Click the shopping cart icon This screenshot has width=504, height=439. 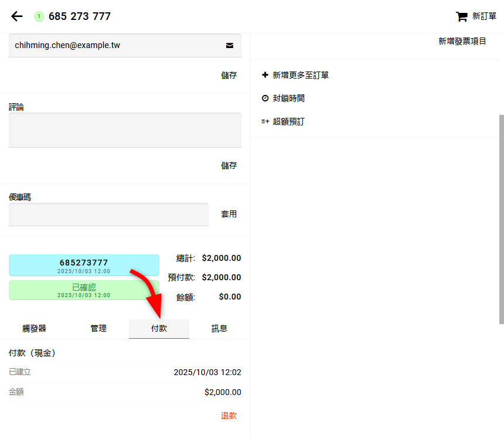tap(461, 16)
